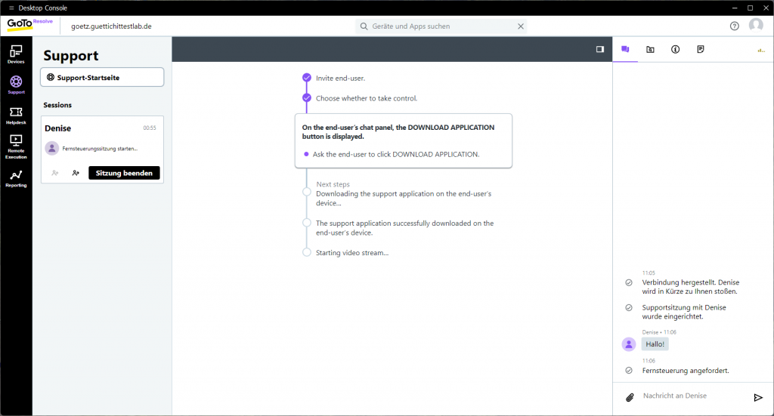The width and height of the screenshot is (774, 416).
Task: Click the Sitzung beenden button
Action: [124, 173]
